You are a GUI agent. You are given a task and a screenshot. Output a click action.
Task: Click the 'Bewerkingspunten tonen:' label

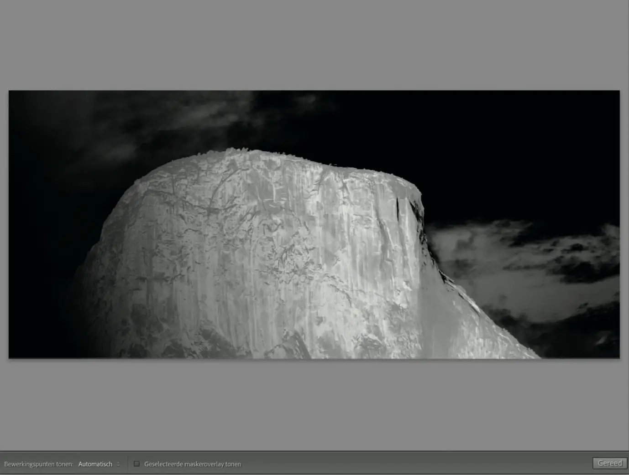click(x=39, y=464)
